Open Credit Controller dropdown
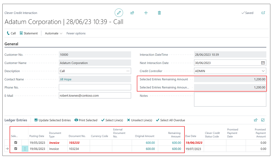The width and height of the screenshot is (273, 158). click(263, 71)
